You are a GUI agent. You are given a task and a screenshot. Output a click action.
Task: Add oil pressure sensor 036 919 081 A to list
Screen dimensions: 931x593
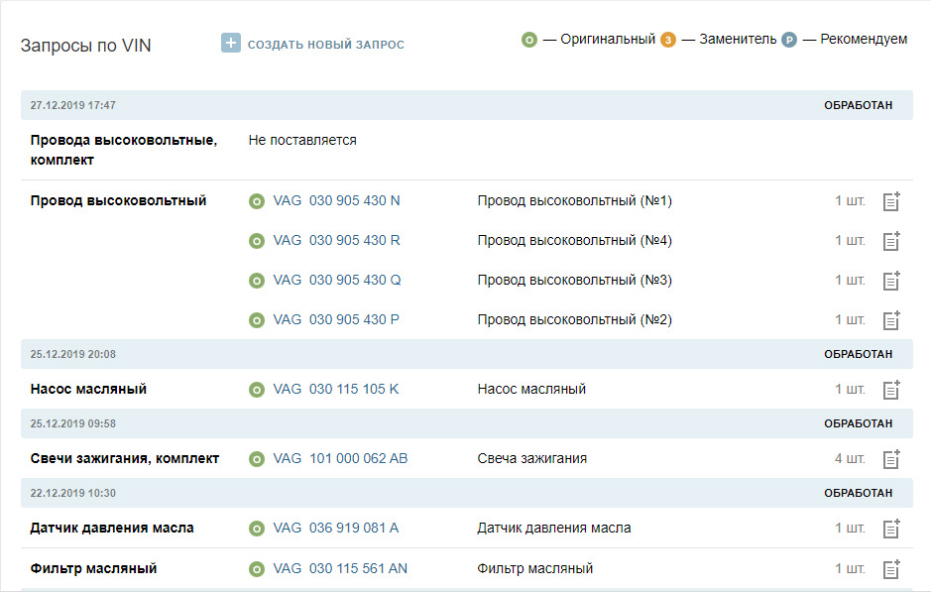[891, 529]
